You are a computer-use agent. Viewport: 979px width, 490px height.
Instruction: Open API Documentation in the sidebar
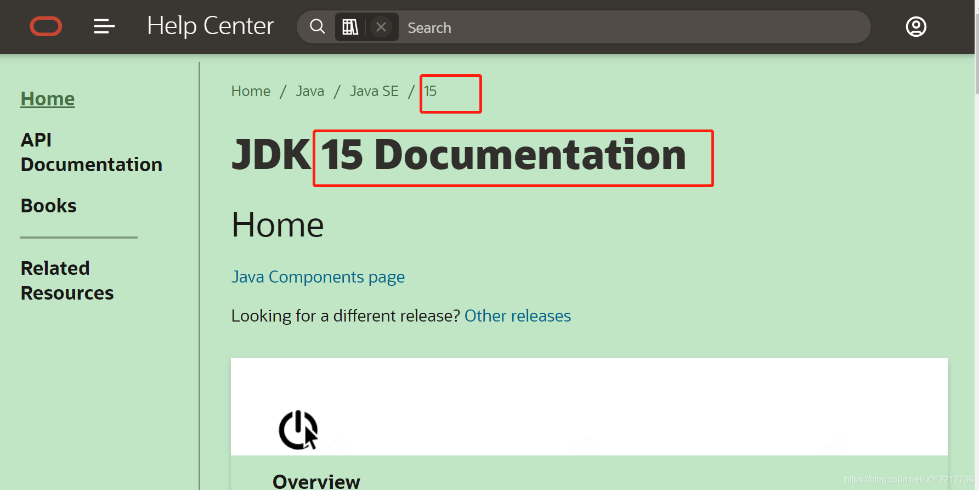(91, 152)
